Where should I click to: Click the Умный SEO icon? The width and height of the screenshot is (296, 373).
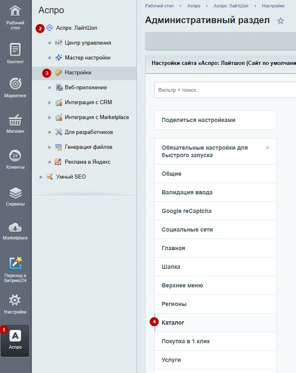[50, 177]
